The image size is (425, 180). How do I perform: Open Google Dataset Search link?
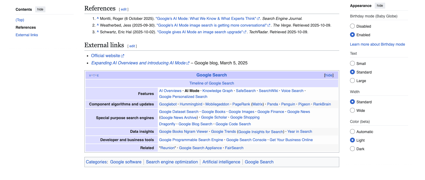point(179,112)
